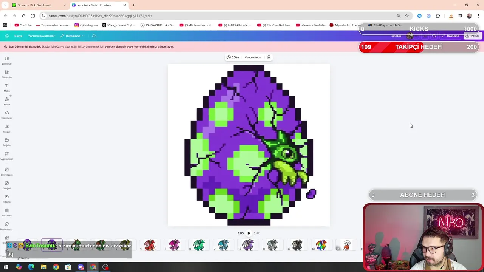
Task: Select page 13 rainbow dragon thumbnail
Action: click(321, 245)
